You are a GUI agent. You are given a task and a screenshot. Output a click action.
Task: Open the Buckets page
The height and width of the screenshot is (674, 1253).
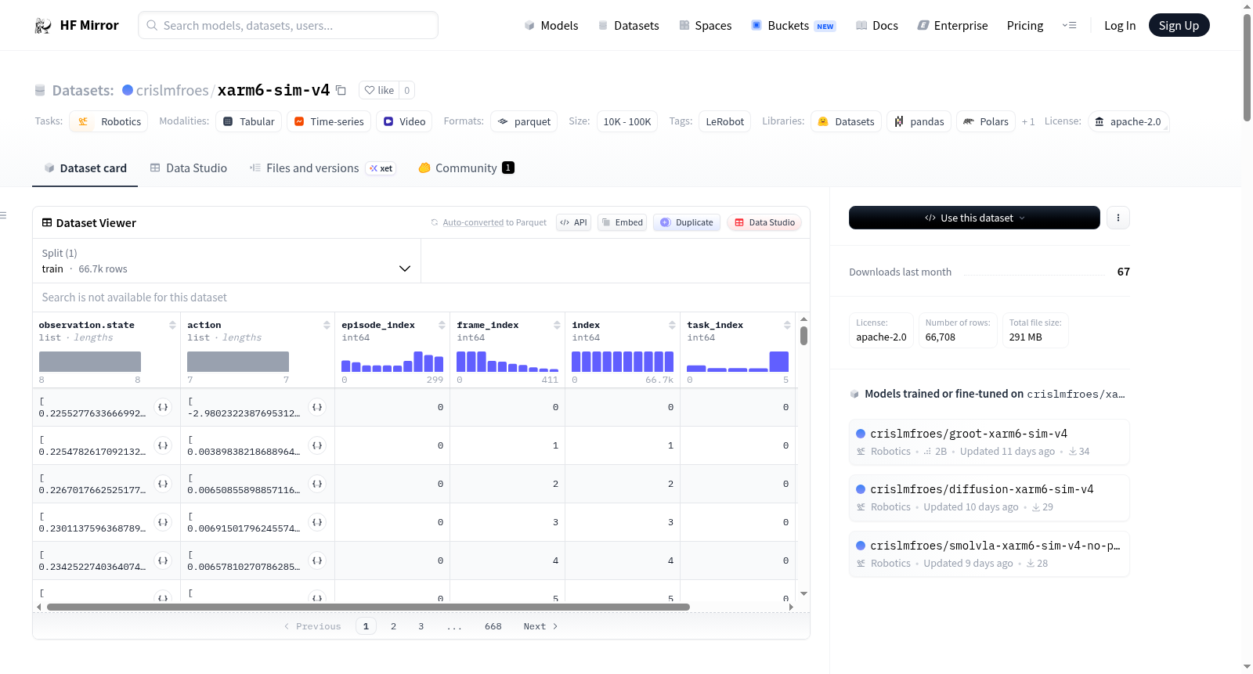[793, 25]
